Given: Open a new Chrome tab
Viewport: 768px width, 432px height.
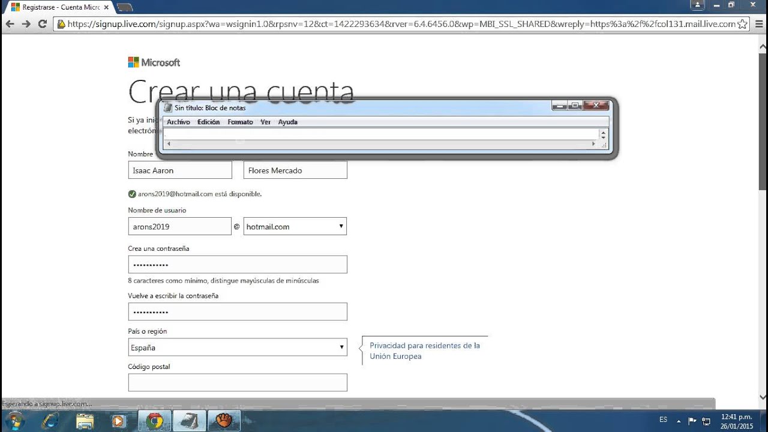Looking at the screenshot, I should (x=125, y=8).
